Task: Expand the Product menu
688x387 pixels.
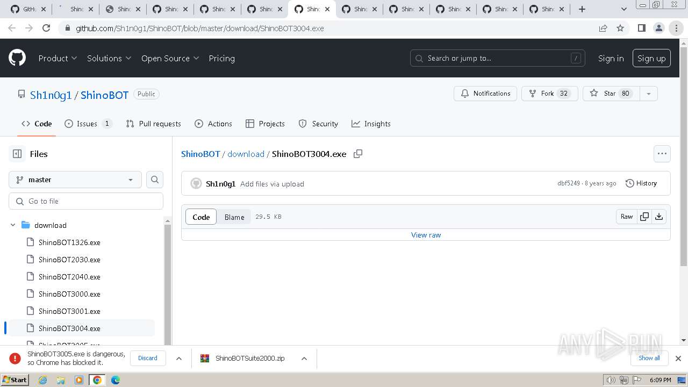Action: (58, 58)
